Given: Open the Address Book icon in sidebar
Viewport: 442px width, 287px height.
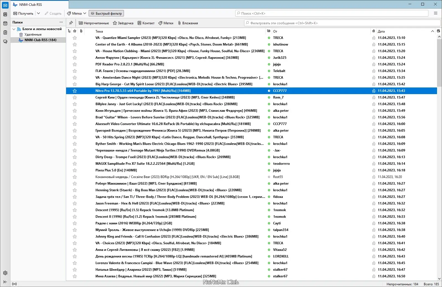Looking at the screenshot, I should pos(5,14).
